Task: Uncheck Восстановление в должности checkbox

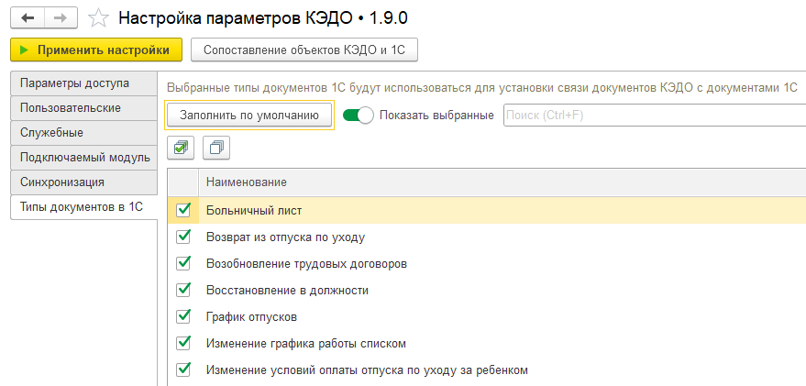Action: point(183,290)
